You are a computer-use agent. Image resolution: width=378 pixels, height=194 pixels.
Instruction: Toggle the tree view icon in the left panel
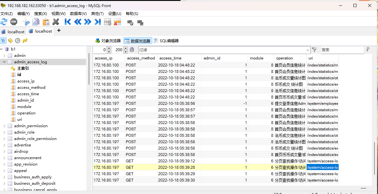(3, 41)
